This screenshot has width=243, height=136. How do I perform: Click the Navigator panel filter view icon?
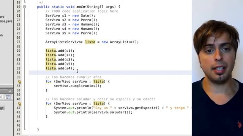[8, 97]
